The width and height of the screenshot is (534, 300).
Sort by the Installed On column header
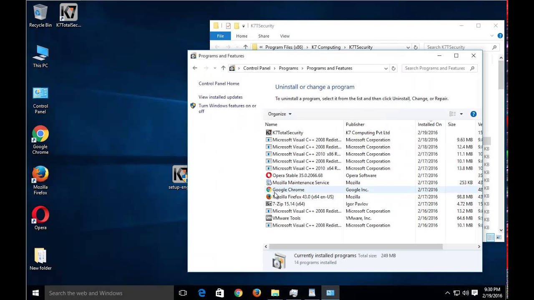pos(431,124)
